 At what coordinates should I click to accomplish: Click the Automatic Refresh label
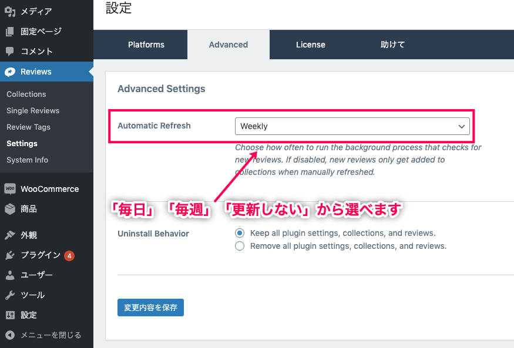coord(154,126)
